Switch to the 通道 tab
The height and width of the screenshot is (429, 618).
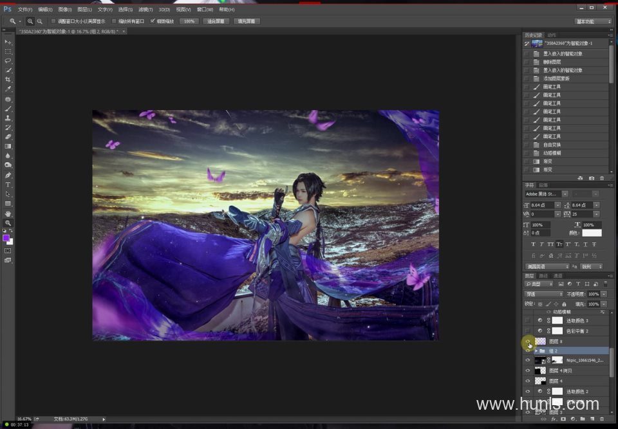tap(557, 276)
